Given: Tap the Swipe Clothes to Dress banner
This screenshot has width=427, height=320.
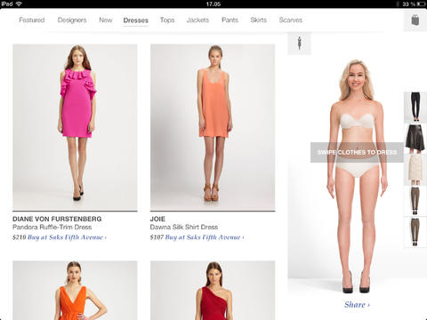Looking at the screenshot, I should click(x=357, y=152).
